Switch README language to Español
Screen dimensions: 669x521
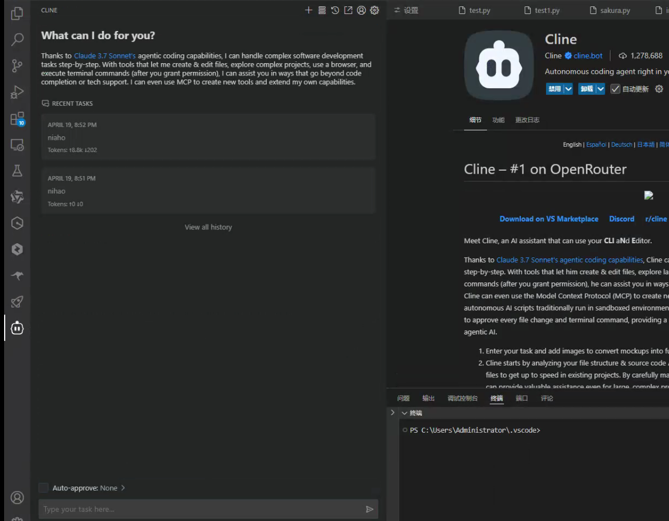(x=596, y=144)
